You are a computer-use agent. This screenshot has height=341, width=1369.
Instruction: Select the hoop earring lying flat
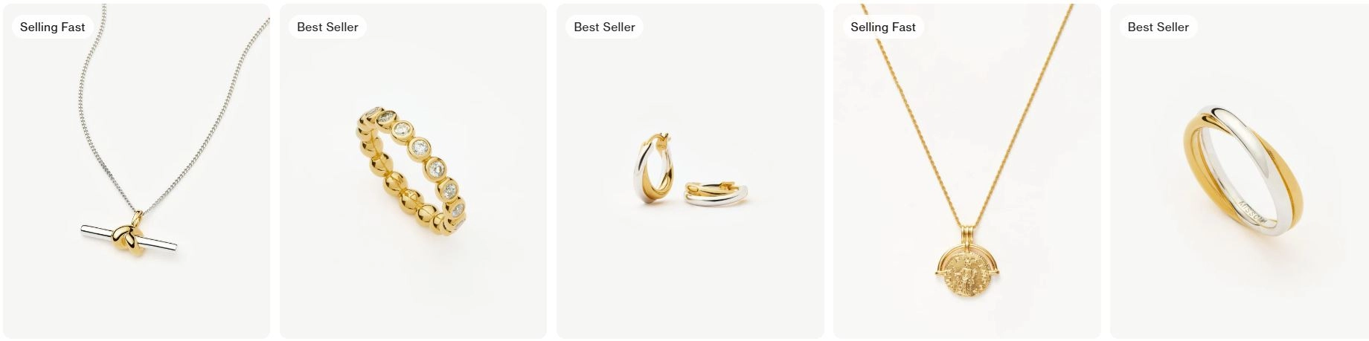[x=716, y=194]
